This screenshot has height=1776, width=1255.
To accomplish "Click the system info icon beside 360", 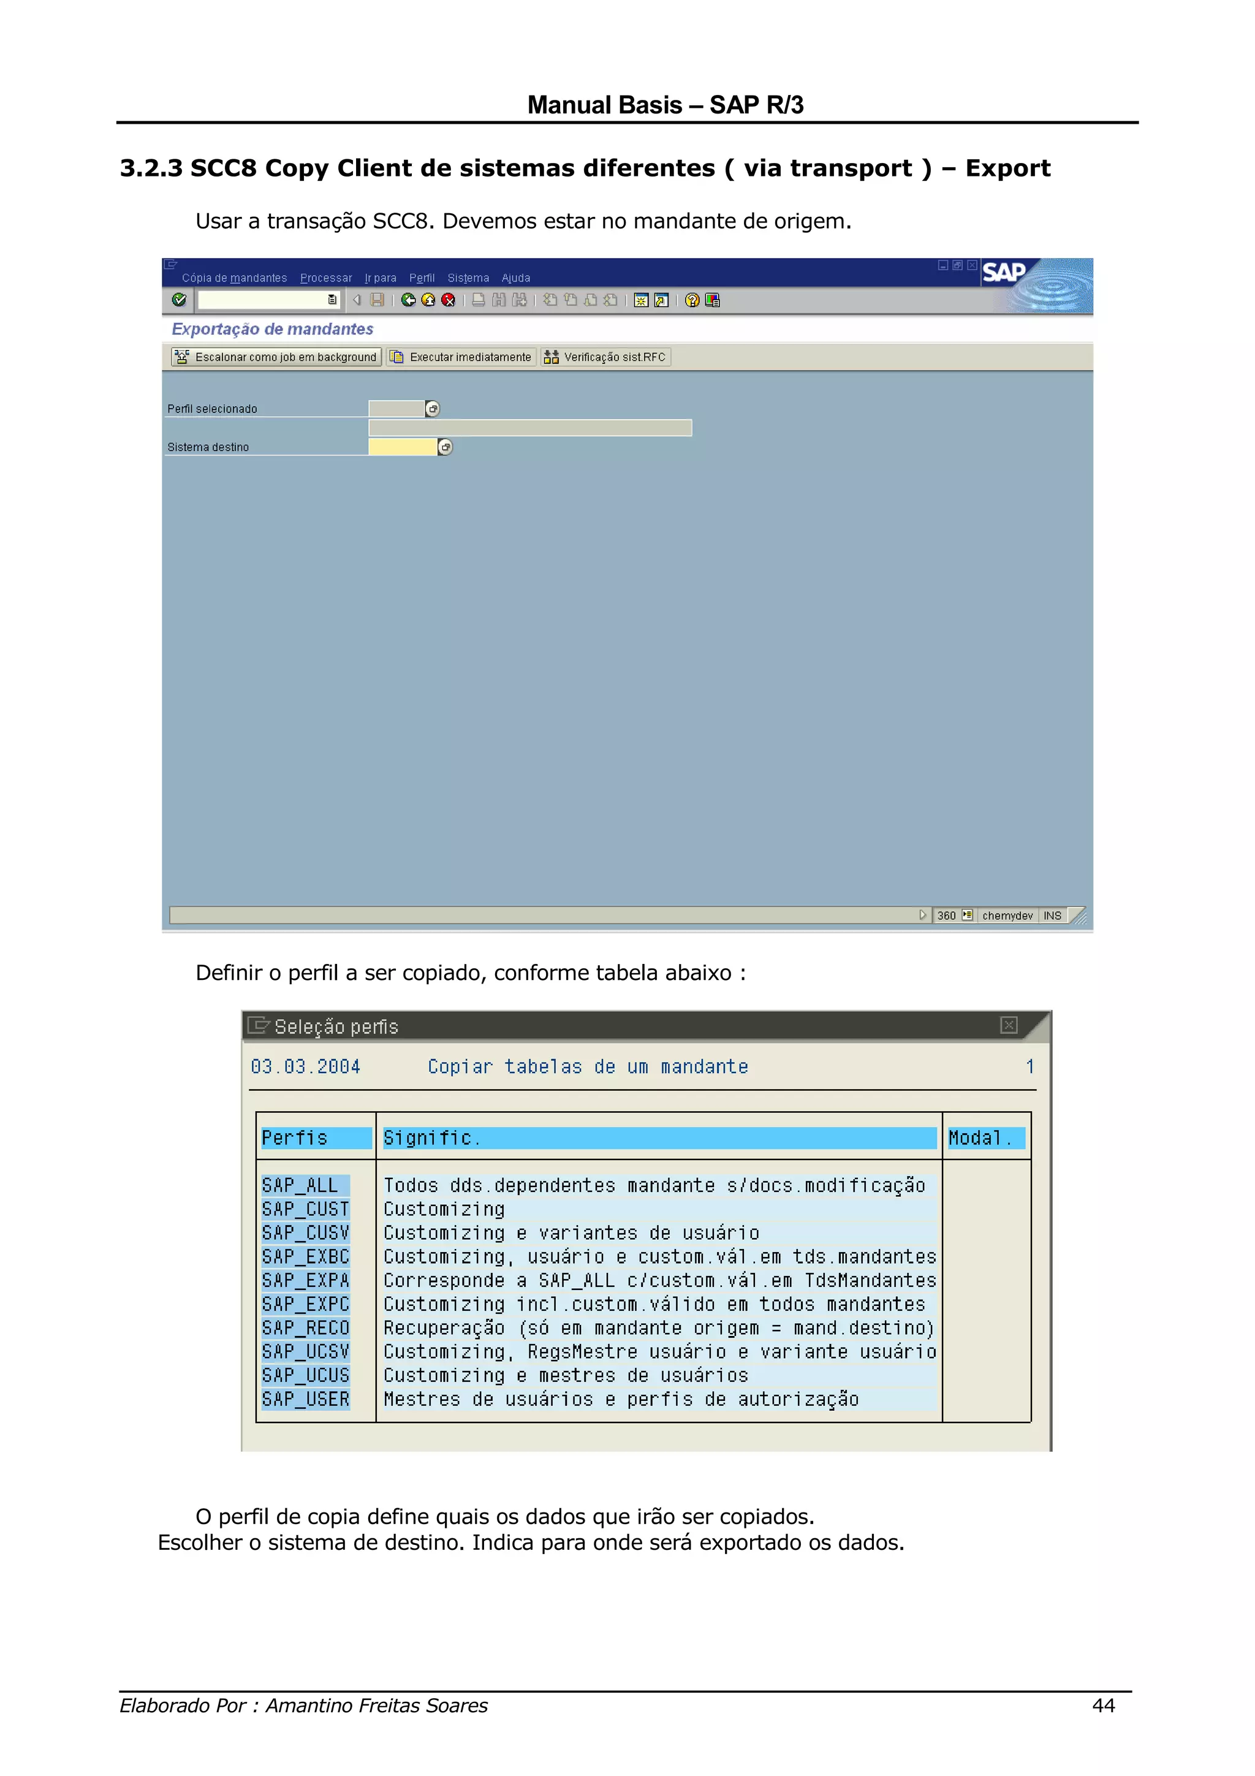I will pyautogui.click(x=966, y=915).
